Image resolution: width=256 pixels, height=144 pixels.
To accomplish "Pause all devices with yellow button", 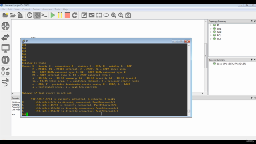I will point(60,15).
